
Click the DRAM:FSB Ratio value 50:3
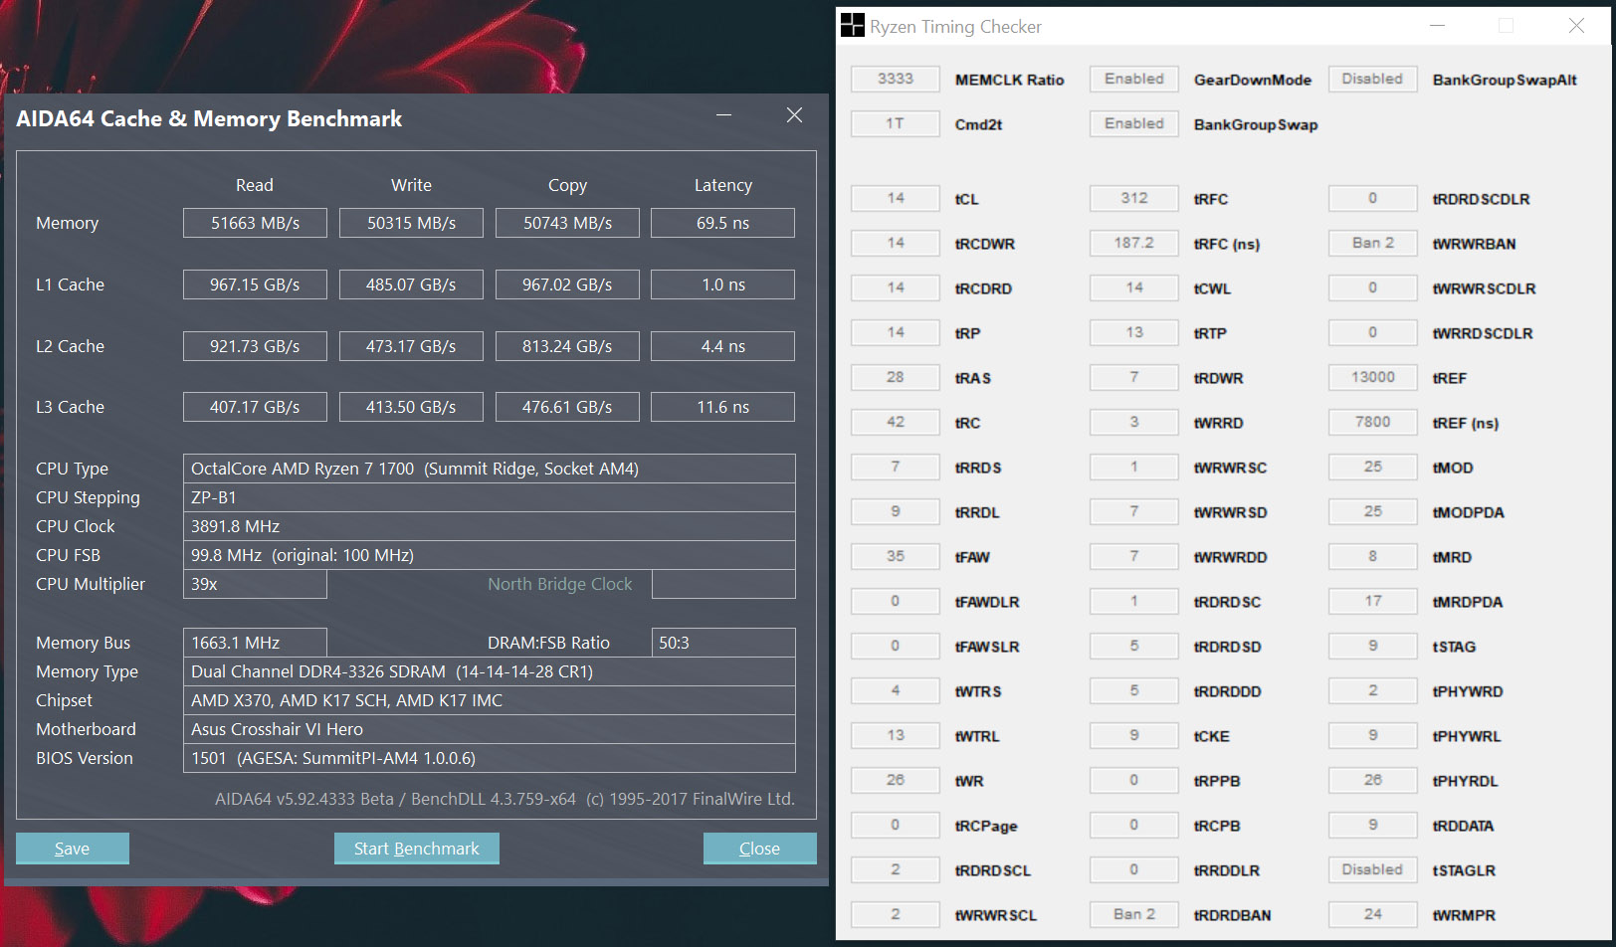(x=723, y=643)
